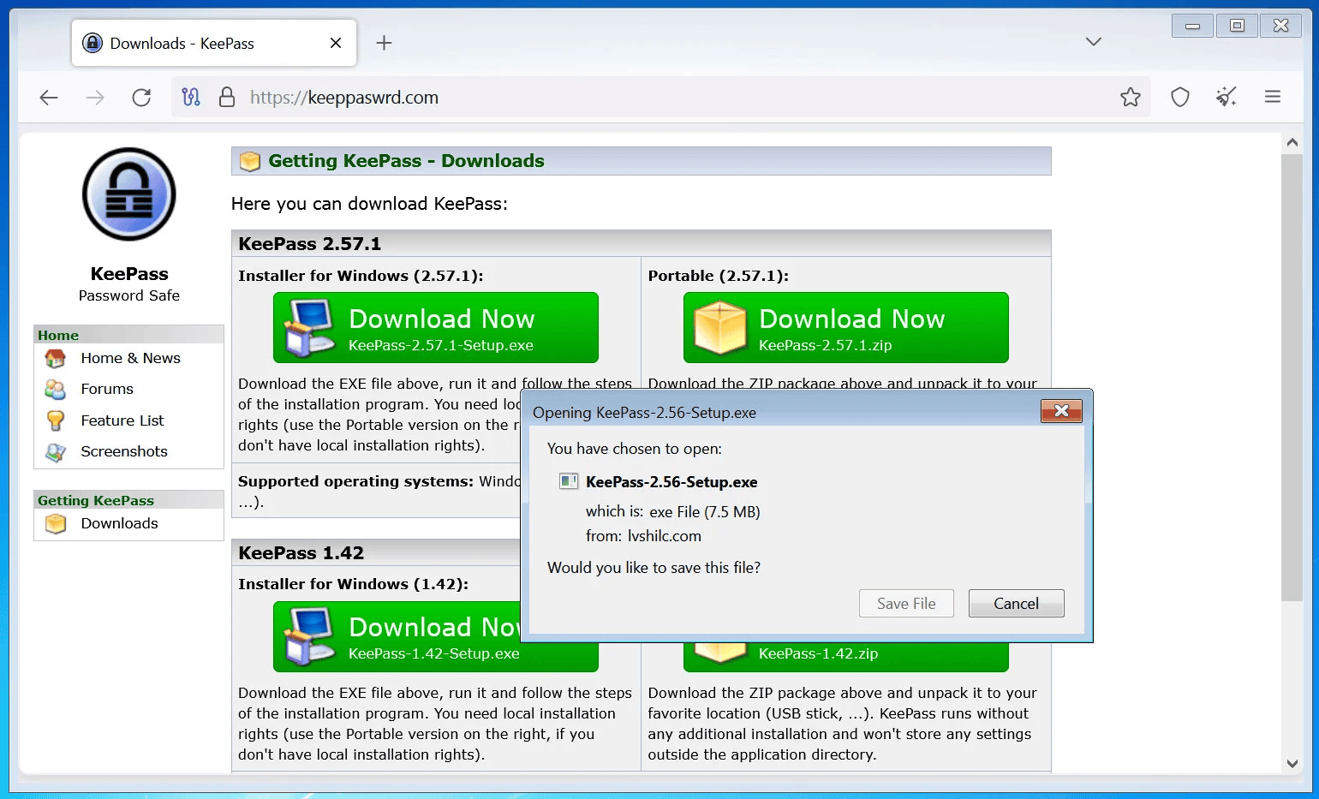Select Home & News in the sidebar
This screenshot has width=1319, height=799.
pos(130,358)
